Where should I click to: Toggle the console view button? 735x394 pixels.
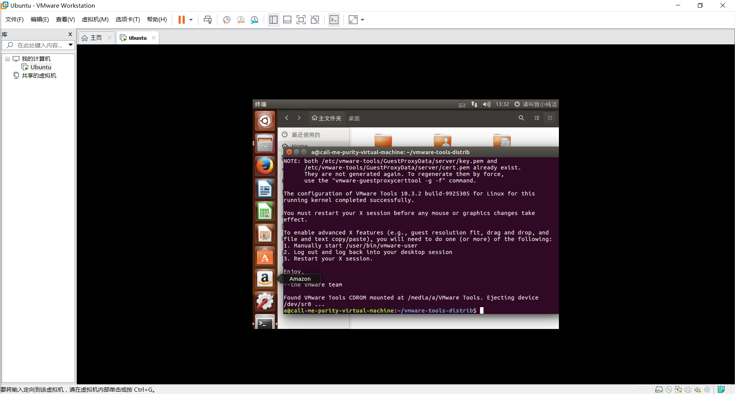(x=334, y=20)
